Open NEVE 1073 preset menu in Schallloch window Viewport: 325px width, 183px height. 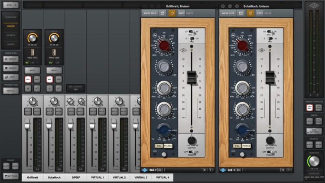coord(228,13)
